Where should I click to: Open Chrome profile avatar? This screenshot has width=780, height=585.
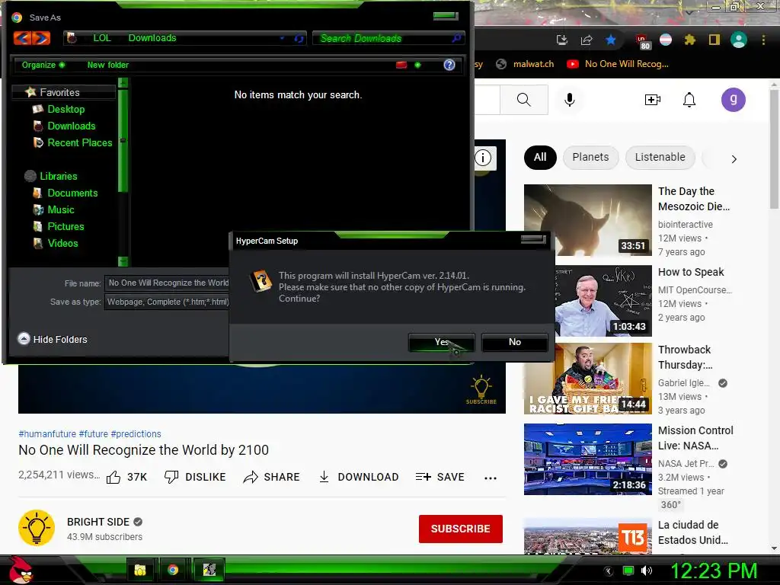click(739, 40)
